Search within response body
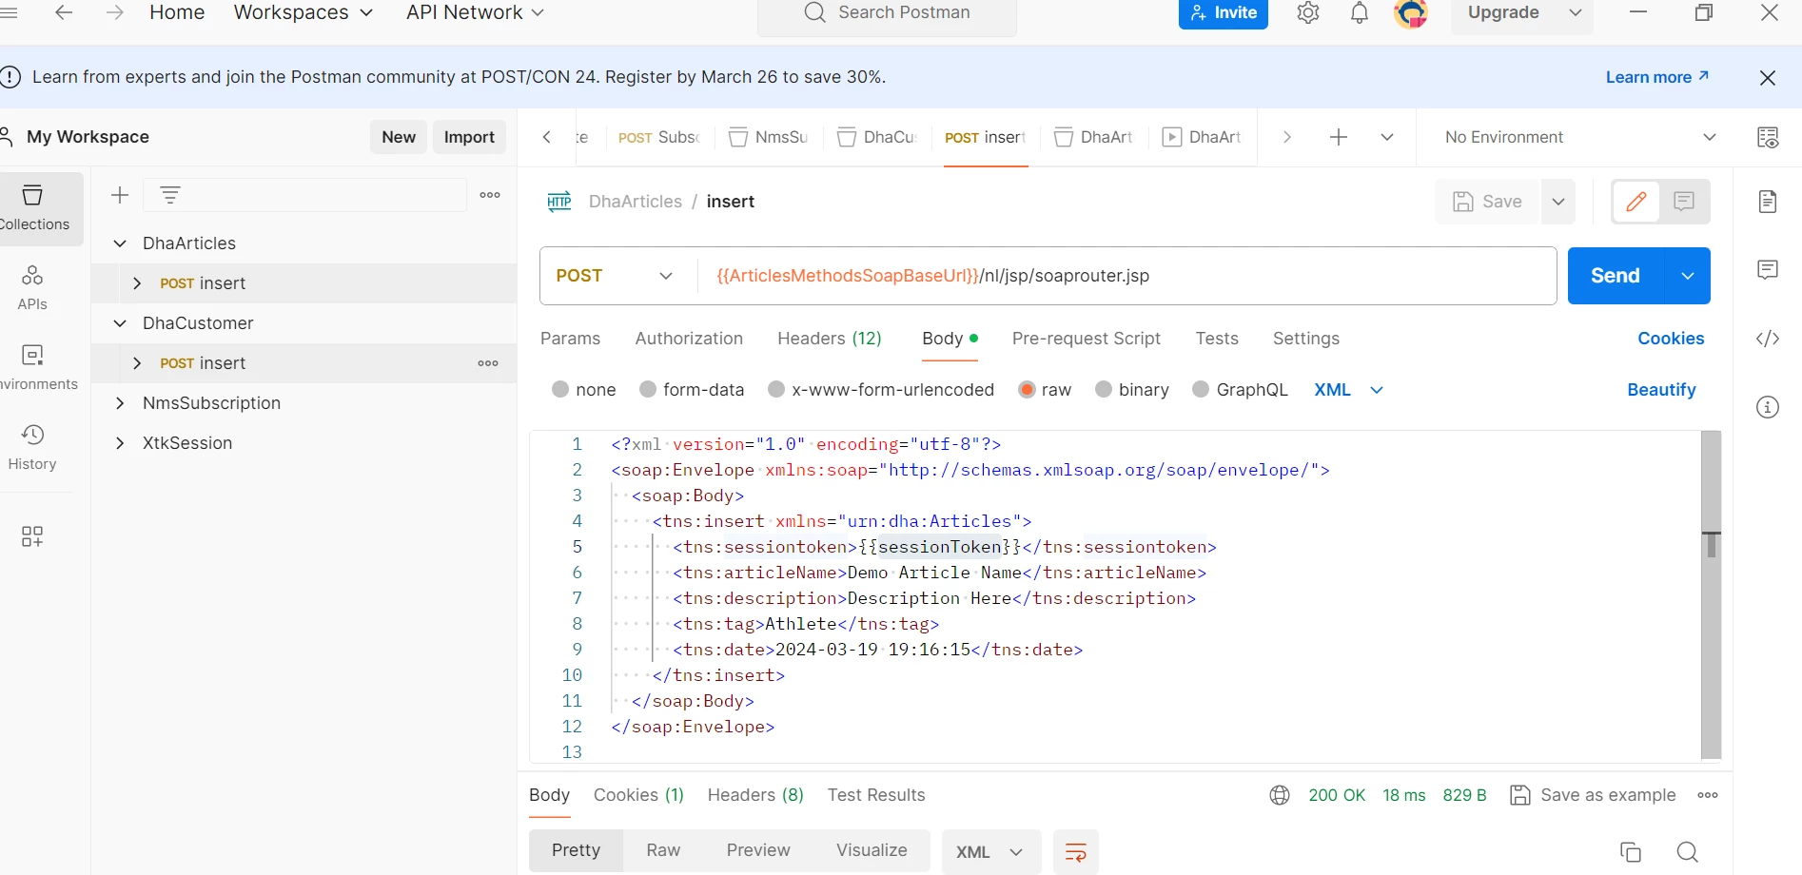This screenshot has width=1802, height=875. point(1688,852)
